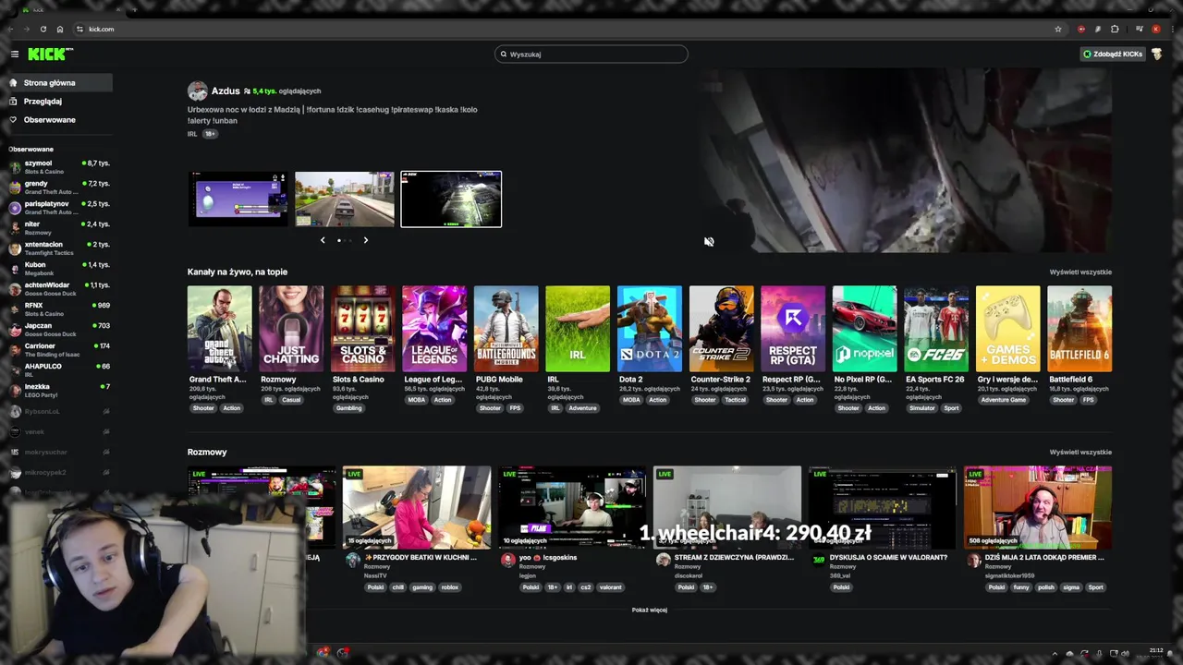Open offline venek channel
Image resolution: width=1183 pixels, height=665 pixels.
coord(59,431)
